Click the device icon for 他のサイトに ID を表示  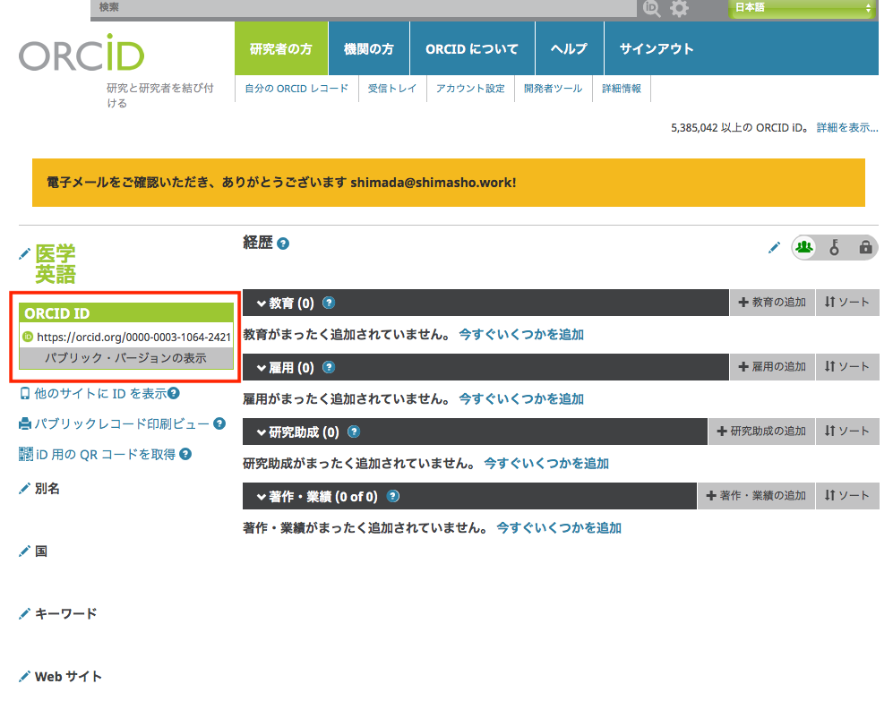[x=24, y=393]
